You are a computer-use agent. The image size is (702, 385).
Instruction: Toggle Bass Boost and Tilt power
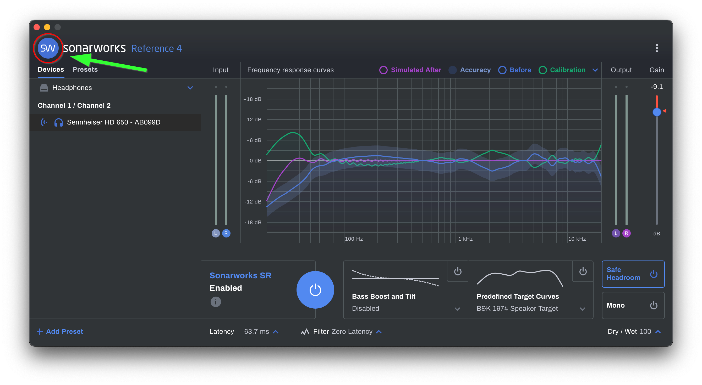tap(458, 271)
